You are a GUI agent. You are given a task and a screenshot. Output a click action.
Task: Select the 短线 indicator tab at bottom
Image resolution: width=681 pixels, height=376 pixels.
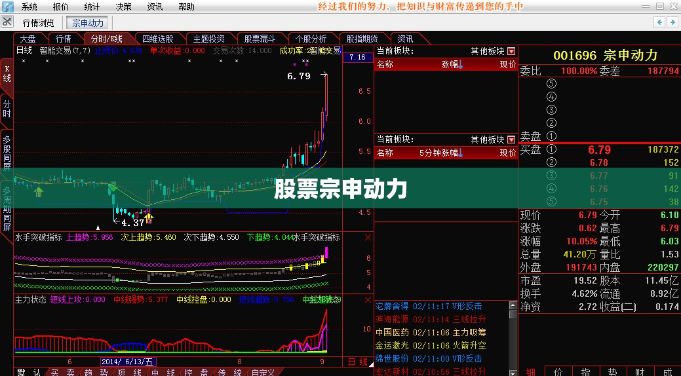130,372
